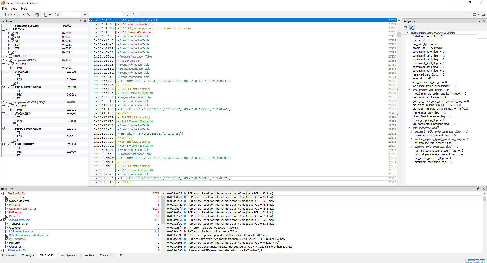Expand the aspect_ratio_info_present_flag property
Viewport: 487px width, 263px height.
[411, 131]
